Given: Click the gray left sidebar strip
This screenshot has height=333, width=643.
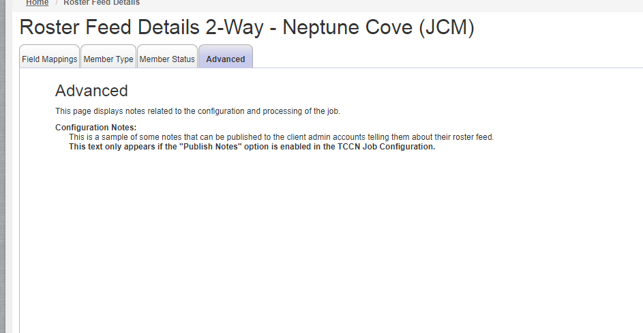Looking at the screenshot, I should click(3, 166).
